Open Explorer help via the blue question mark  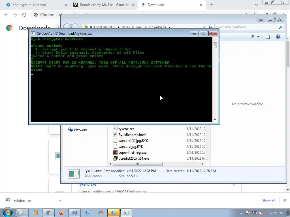278,37
